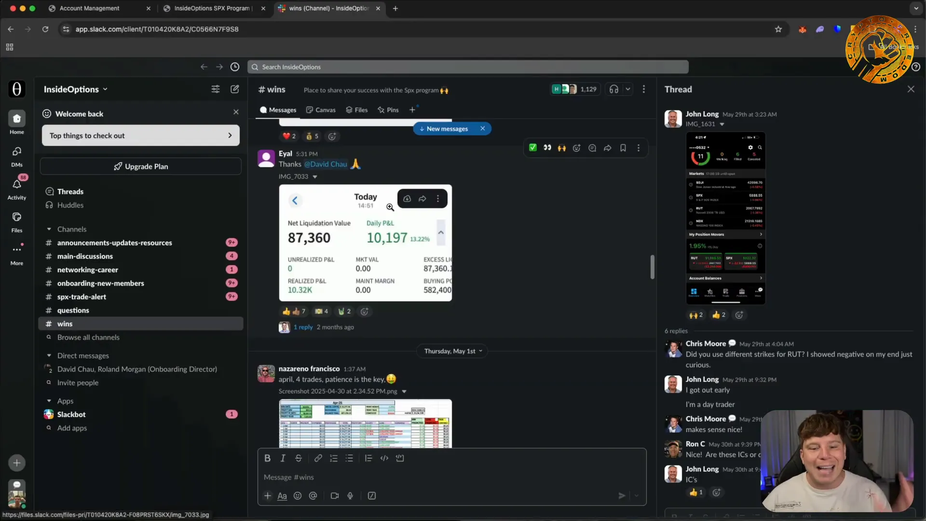
Task: Add raised hands reaction from toolbar
Action: 562,148
